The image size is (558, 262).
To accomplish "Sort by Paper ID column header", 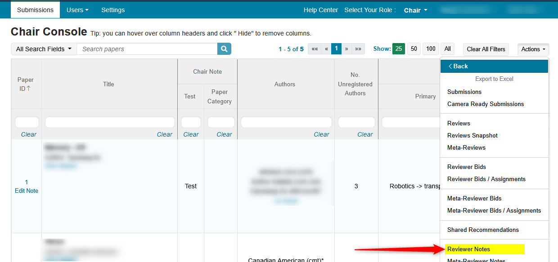I will click(x=26, y=84).
